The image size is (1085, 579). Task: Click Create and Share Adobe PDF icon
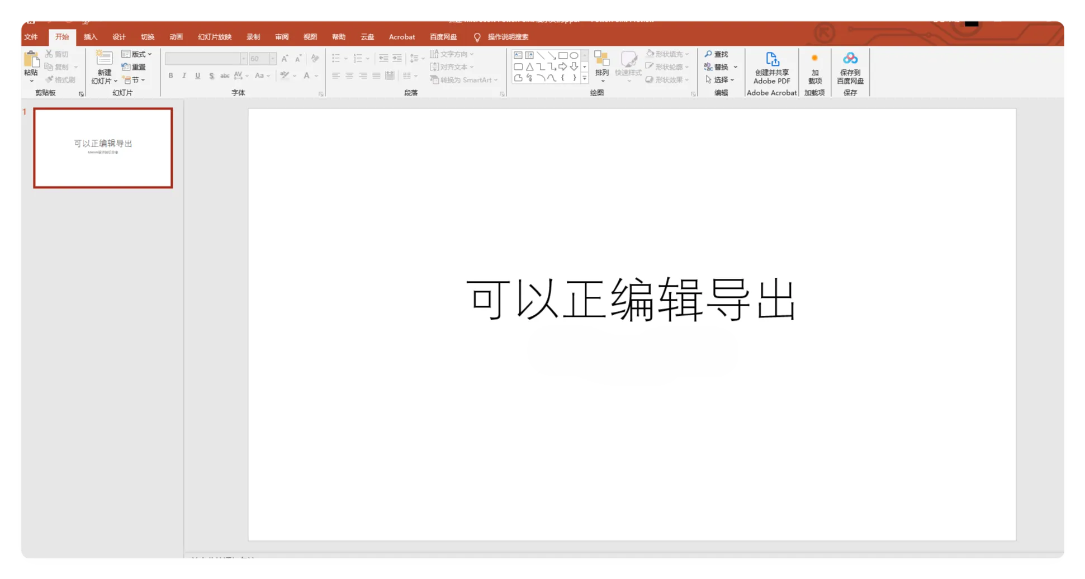tap(772, 59)
